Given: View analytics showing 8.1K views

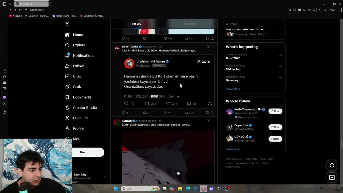Looking at the screenshot, I should pos(189,113).
